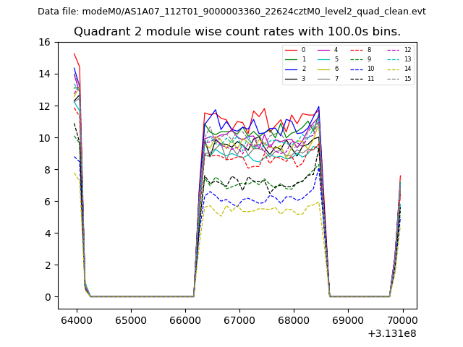Select the blue dashed legend entry 10
463x347 pixels.
coord(361,69)
